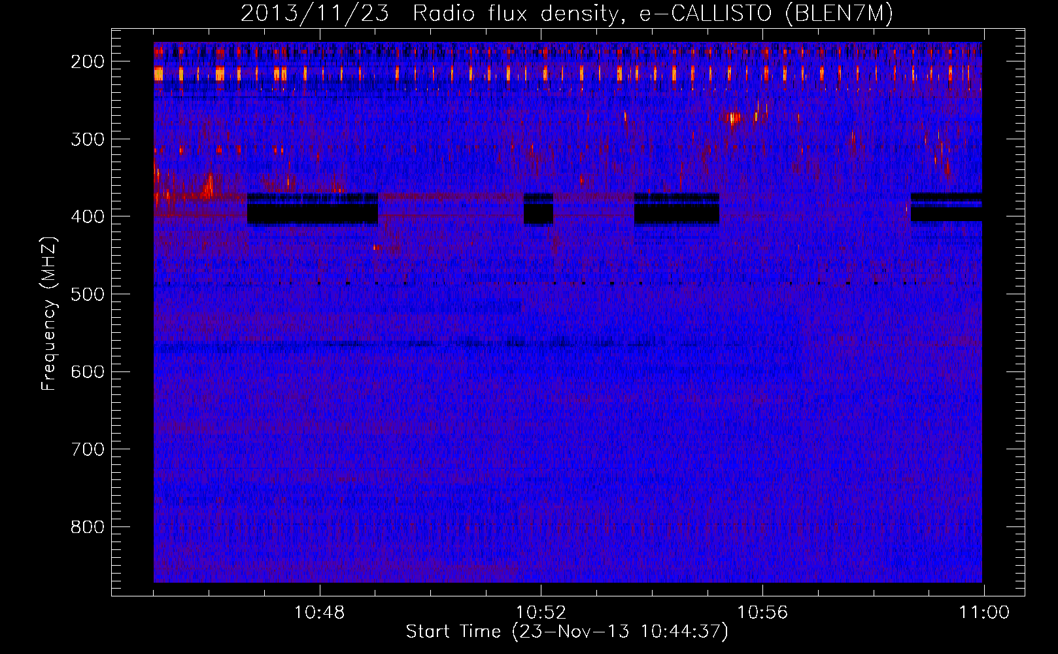
Task: Click the 10:48 time tick label
Action: (x=319, y=613)
